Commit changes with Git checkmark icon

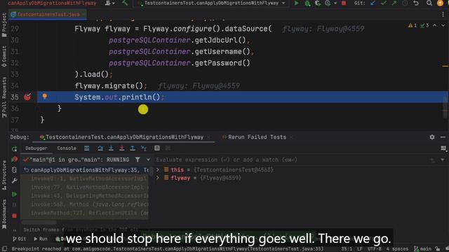pos(384,3)
